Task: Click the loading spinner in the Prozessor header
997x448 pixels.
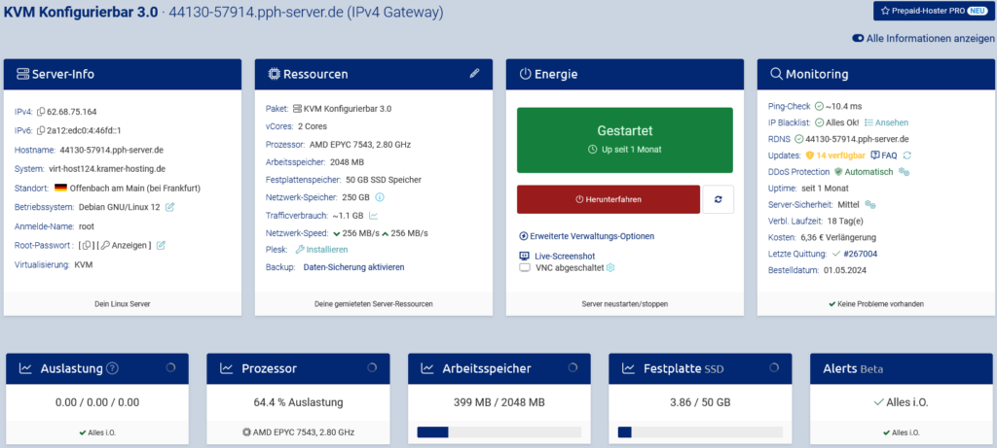Action: [372, 366]
